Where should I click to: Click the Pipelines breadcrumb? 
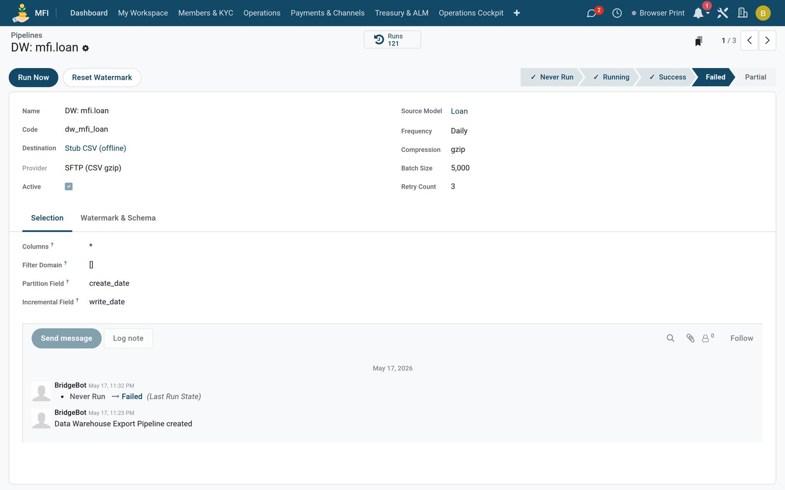click(26, 35)
